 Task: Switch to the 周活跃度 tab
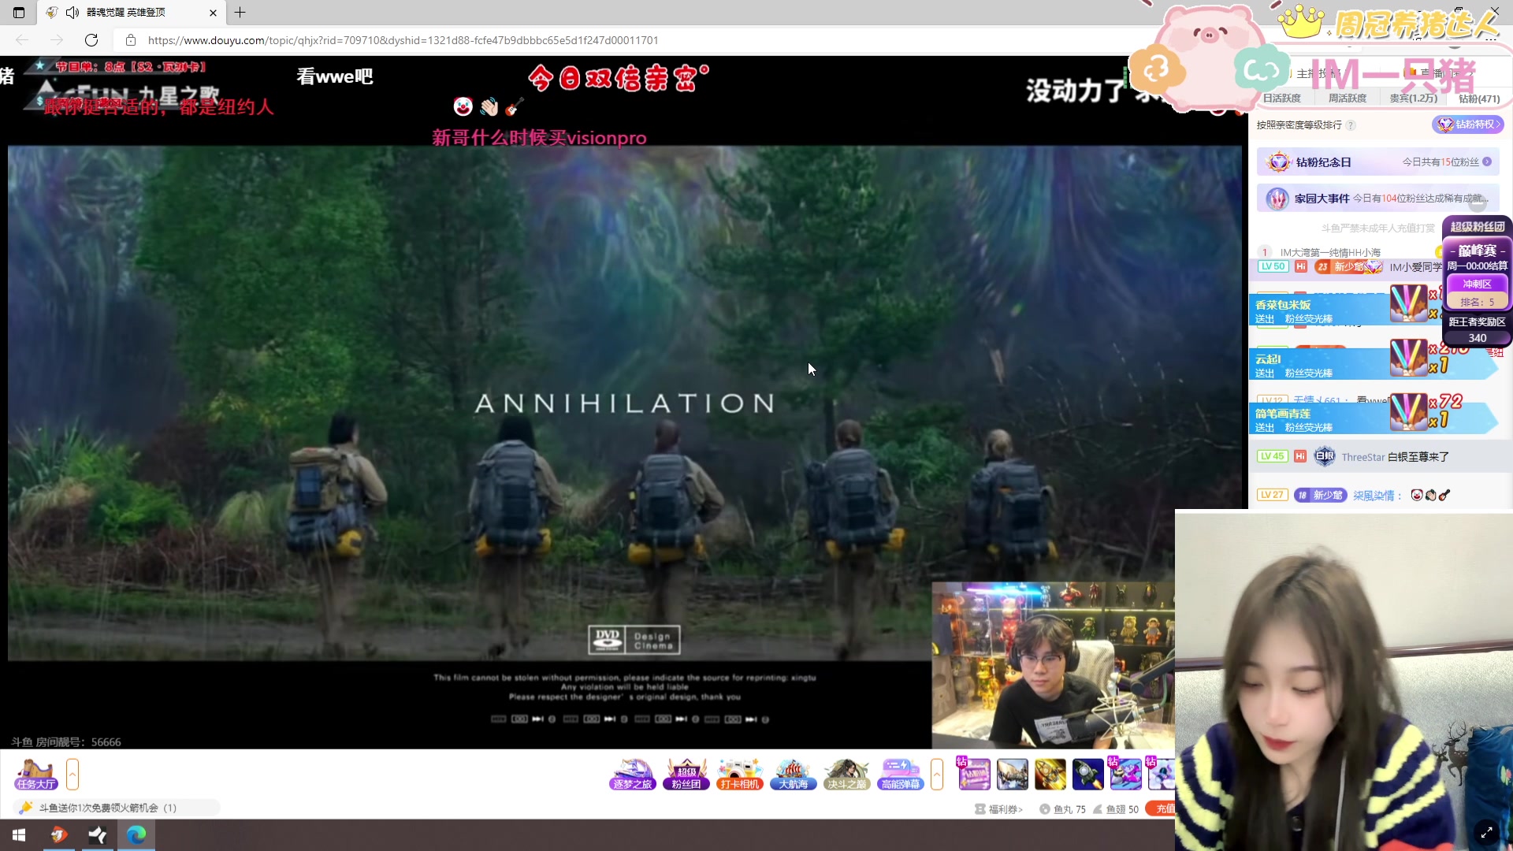tap(1348, 98)
